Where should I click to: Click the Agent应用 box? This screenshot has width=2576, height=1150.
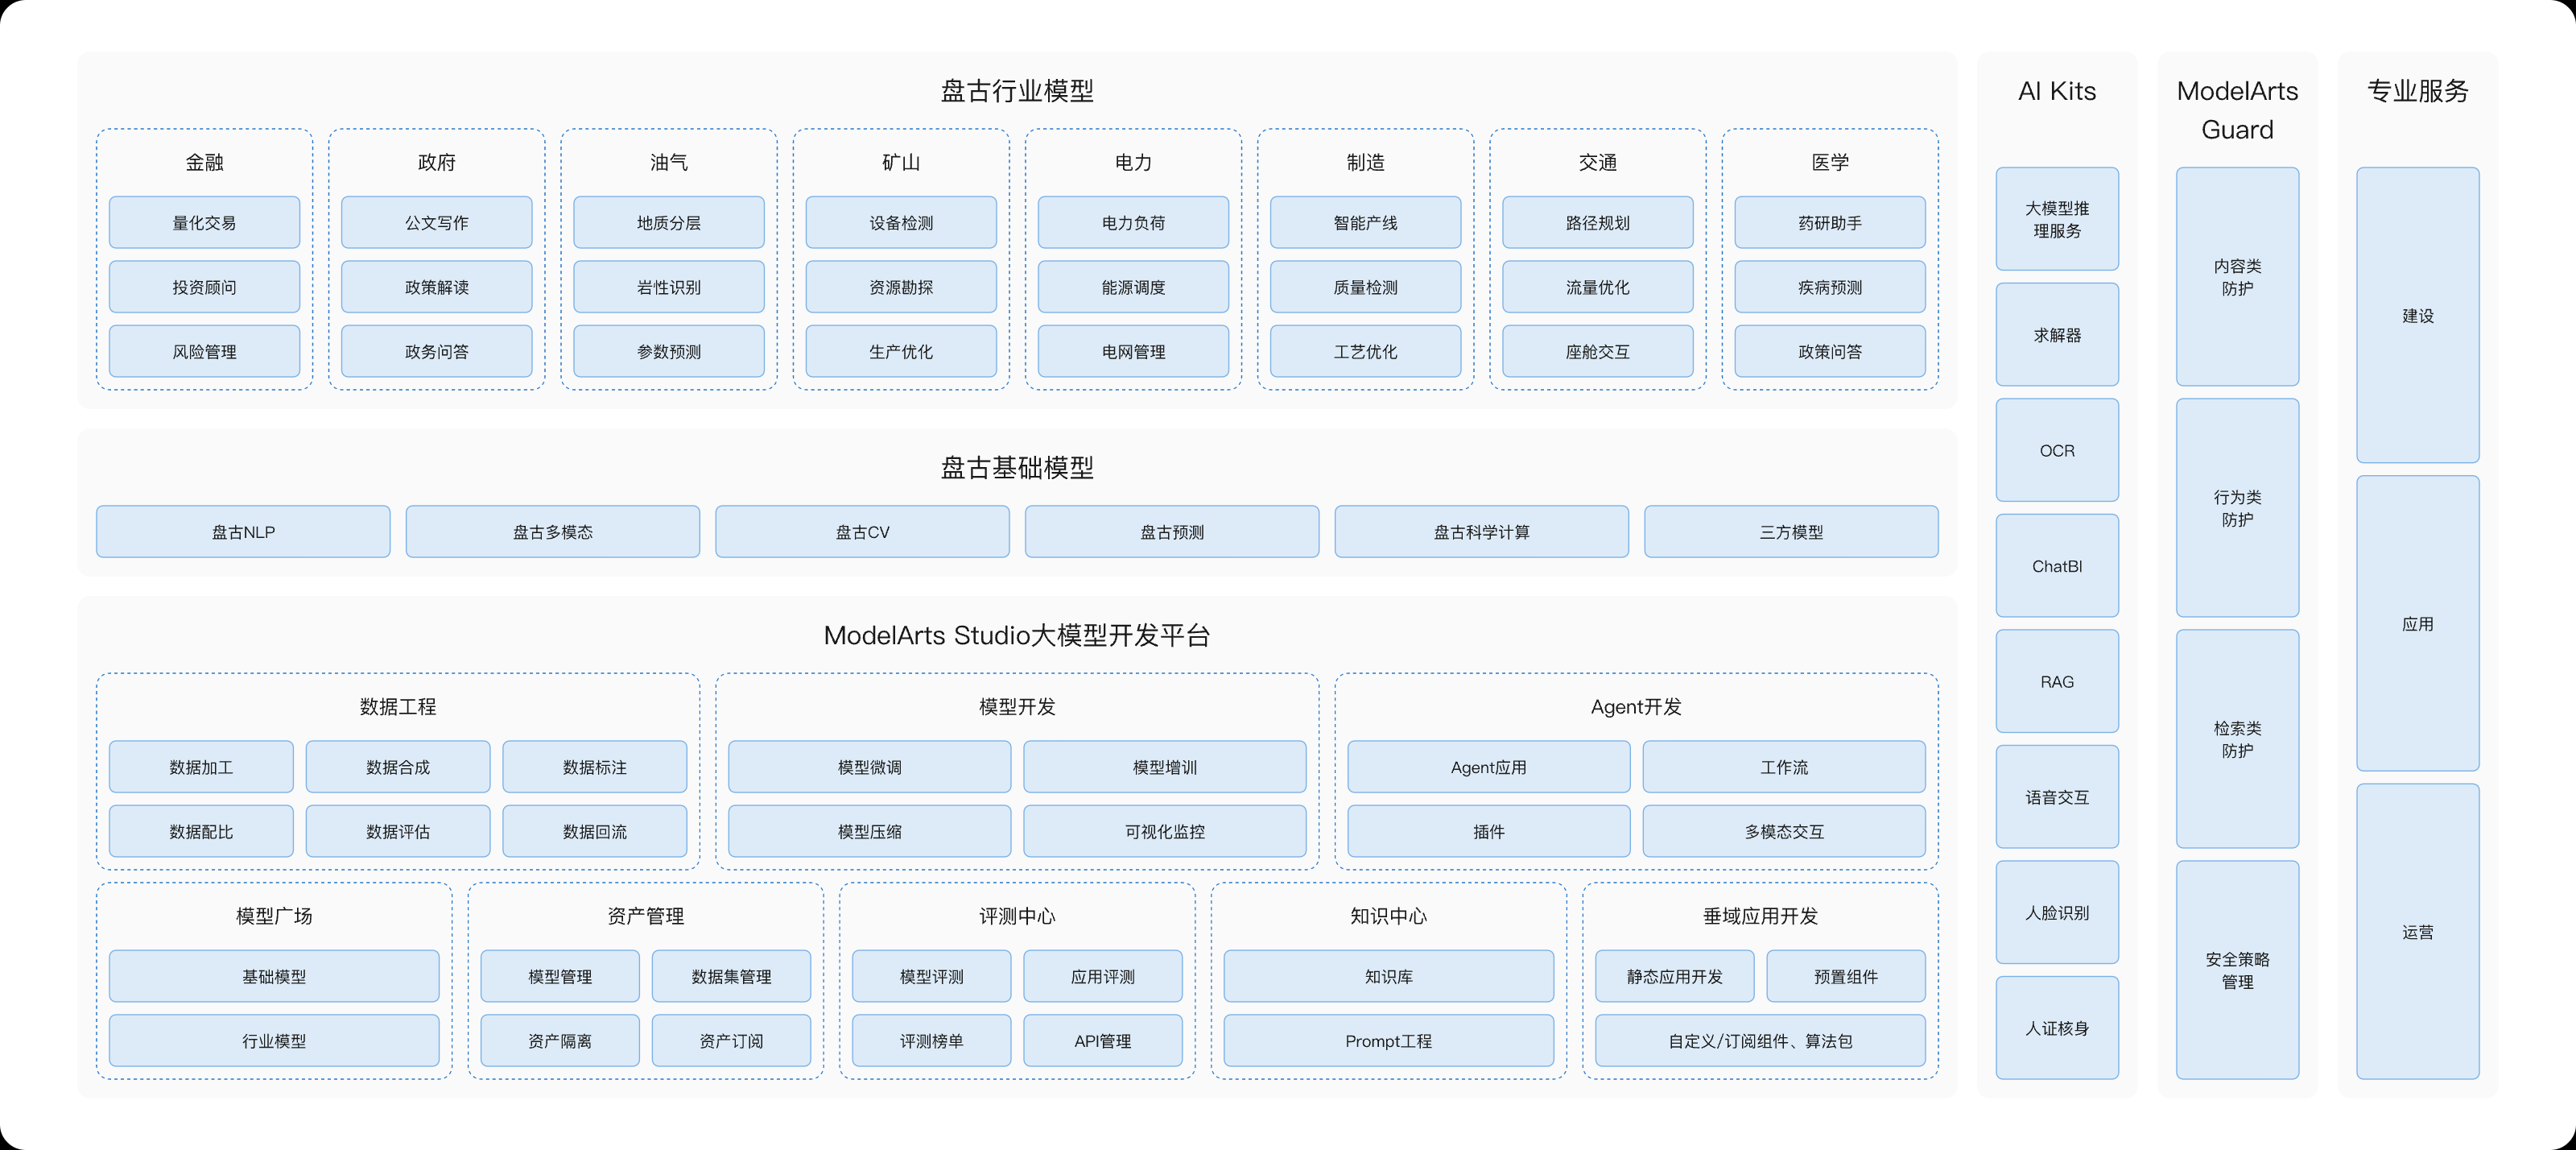coord(1488,766)
